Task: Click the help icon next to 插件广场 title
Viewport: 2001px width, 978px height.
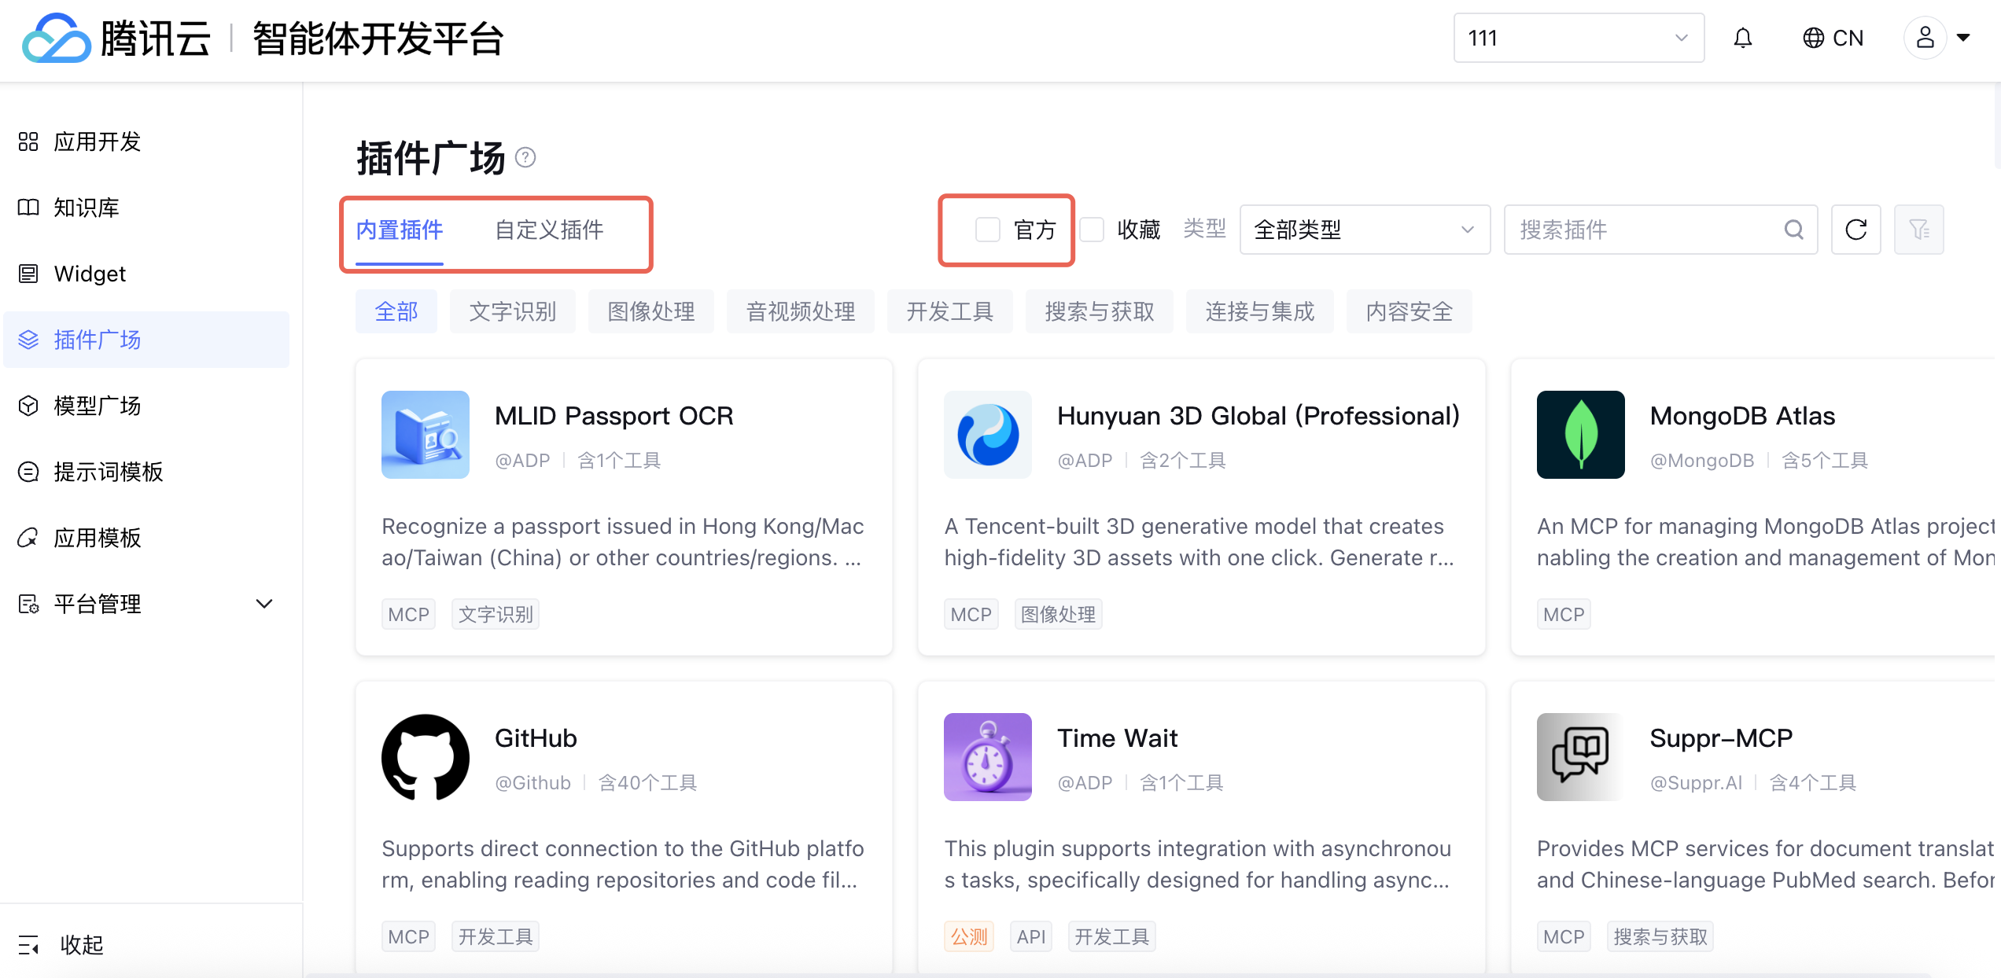Action: [525, 158]
